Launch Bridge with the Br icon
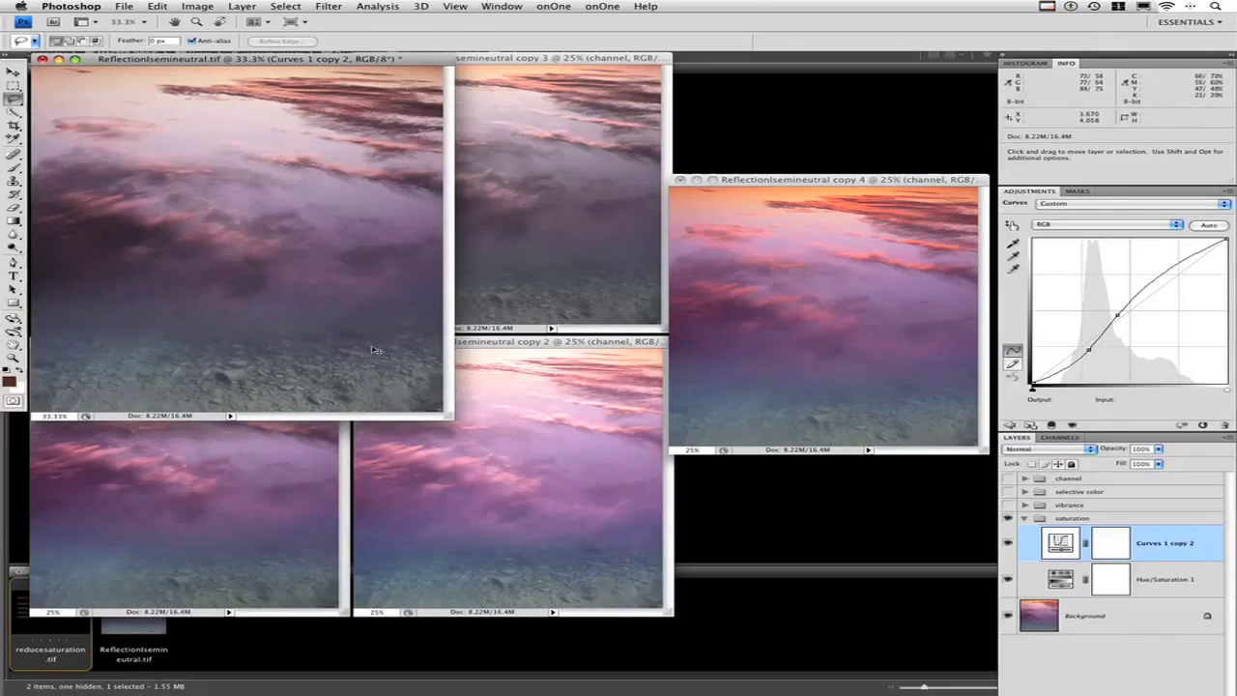1237x696 pixels. pos(54,21)
